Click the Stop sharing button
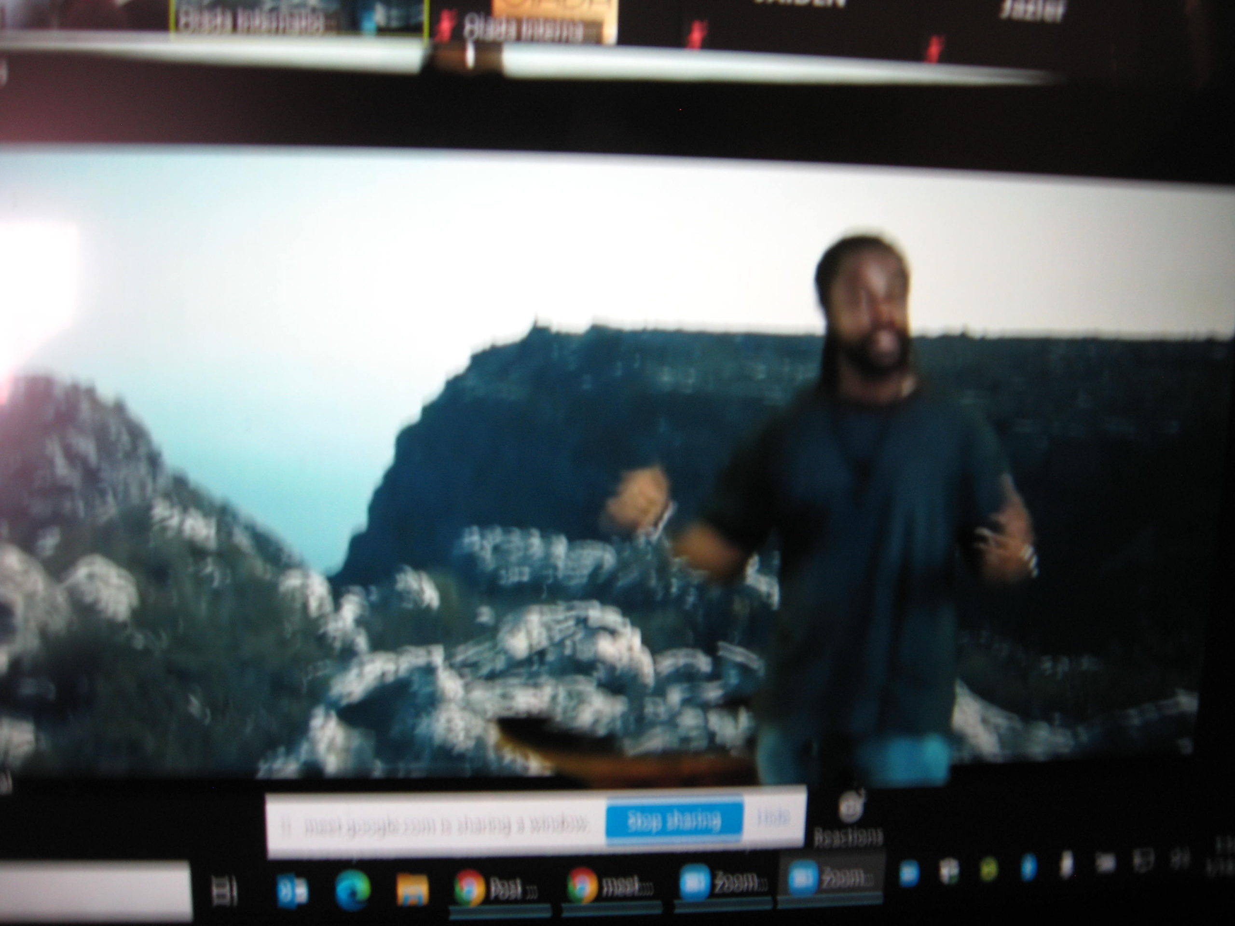 (x=674, y=820)
